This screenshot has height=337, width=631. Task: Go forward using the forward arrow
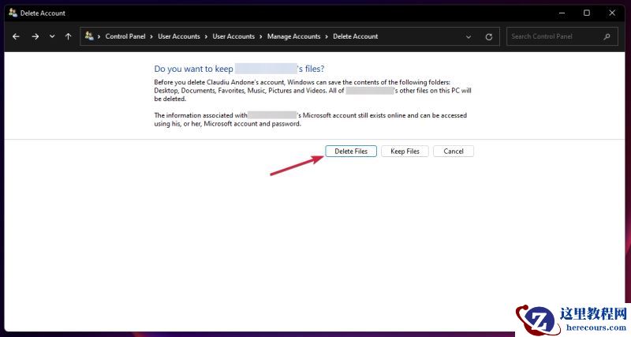[x=35, y=36]
